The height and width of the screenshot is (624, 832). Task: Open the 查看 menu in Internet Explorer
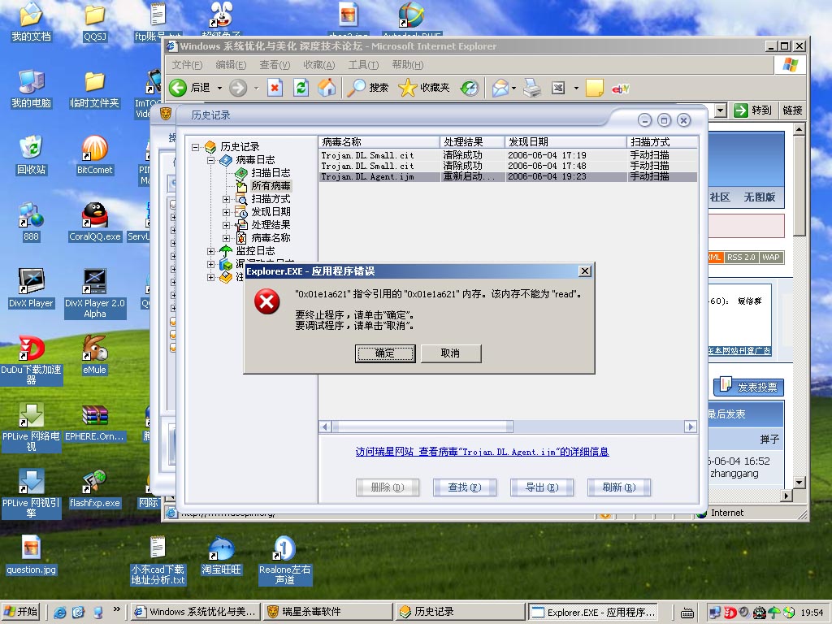[275, 65]
